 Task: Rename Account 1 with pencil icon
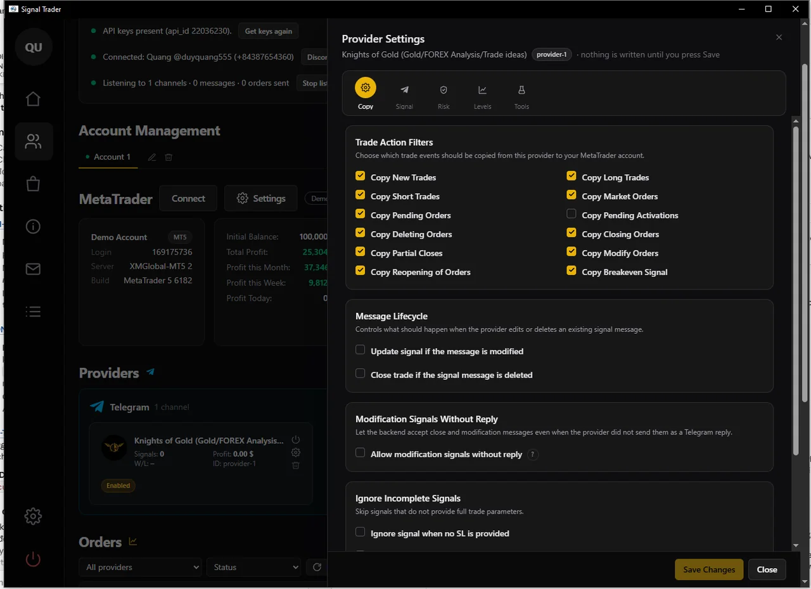(x=152, y=157)
